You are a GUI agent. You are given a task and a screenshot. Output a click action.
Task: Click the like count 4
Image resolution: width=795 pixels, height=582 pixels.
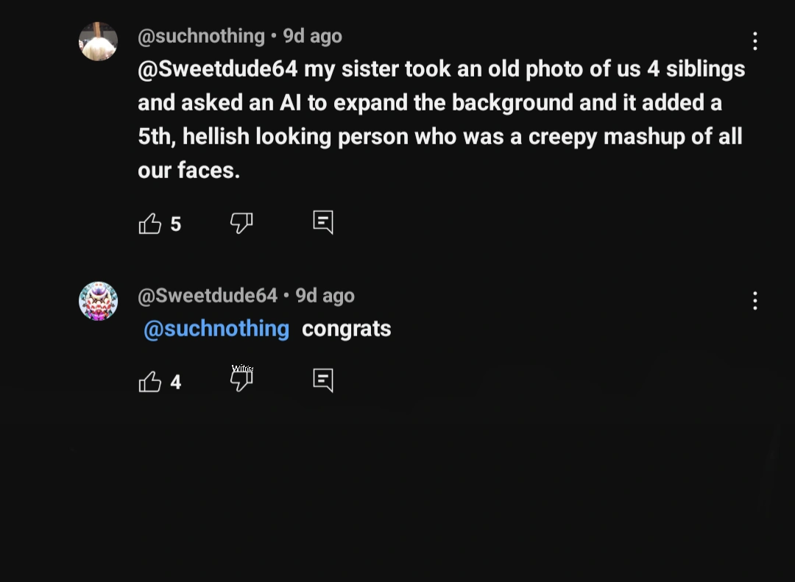(176, 383)
